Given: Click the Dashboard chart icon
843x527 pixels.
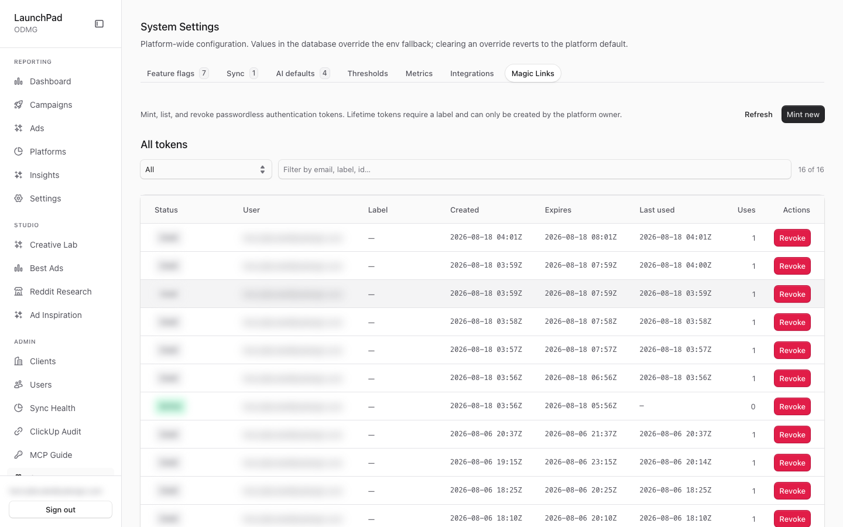Looking at the screenshot, I should 19,81.
